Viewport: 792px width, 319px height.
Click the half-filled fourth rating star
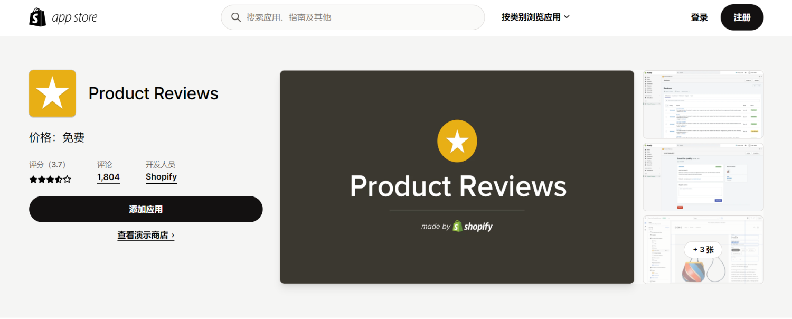[59, 179]
